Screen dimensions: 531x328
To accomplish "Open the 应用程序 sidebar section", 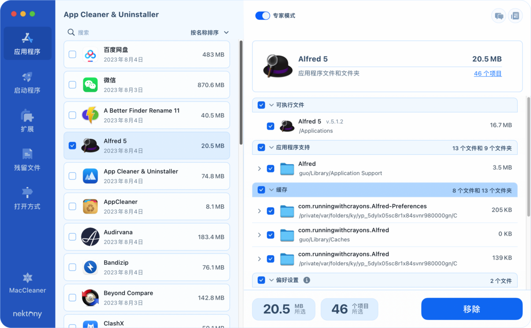I will coord(27,43).
